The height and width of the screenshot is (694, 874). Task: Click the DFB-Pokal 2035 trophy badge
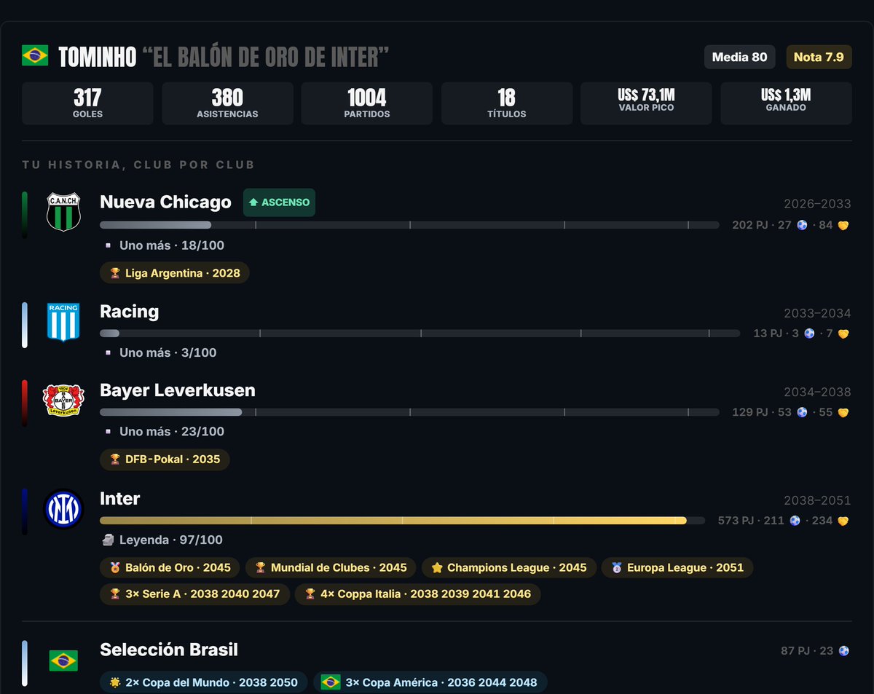pyautogui.click(x=165, y=460)
